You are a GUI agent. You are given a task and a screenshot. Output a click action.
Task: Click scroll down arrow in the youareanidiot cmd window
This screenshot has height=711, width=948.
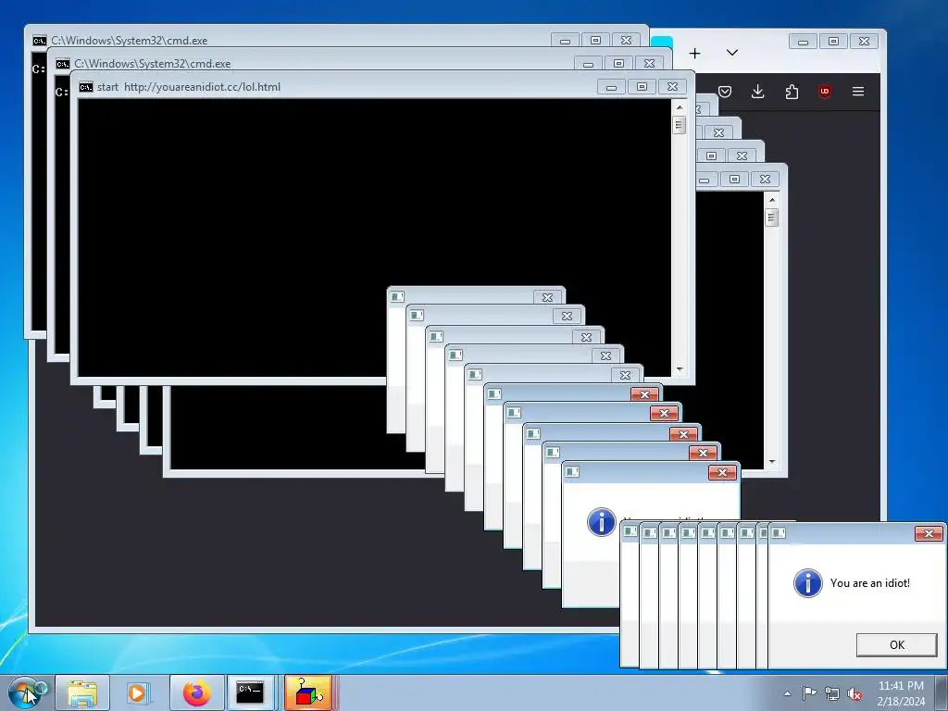tap(680, 368)
